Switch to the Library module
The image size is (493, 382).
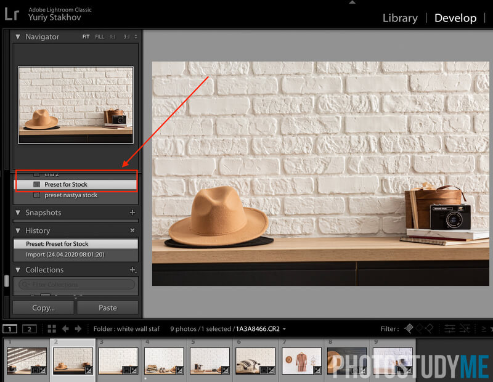(400, 18)
